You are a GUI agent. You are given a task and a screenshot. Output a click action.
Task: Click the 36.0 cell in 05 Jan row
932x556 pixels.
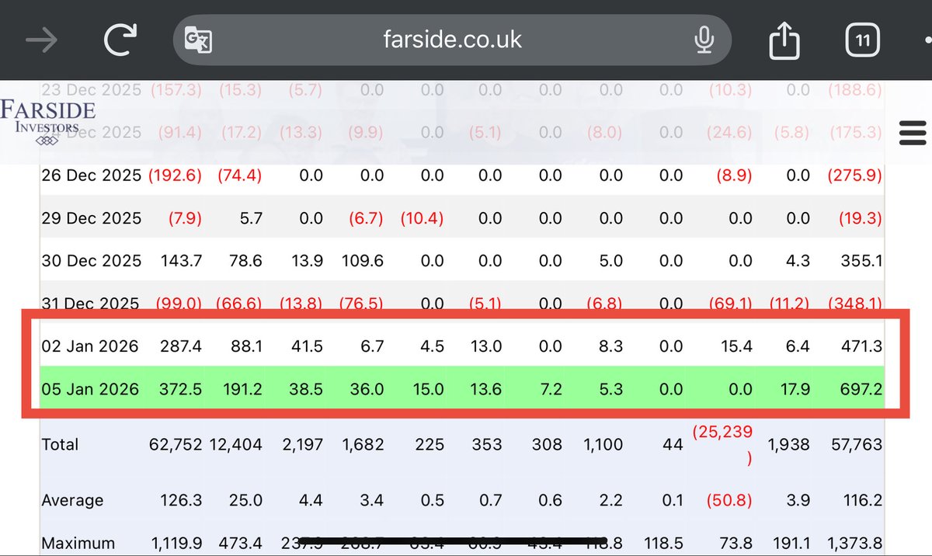[x=367, y=388]
